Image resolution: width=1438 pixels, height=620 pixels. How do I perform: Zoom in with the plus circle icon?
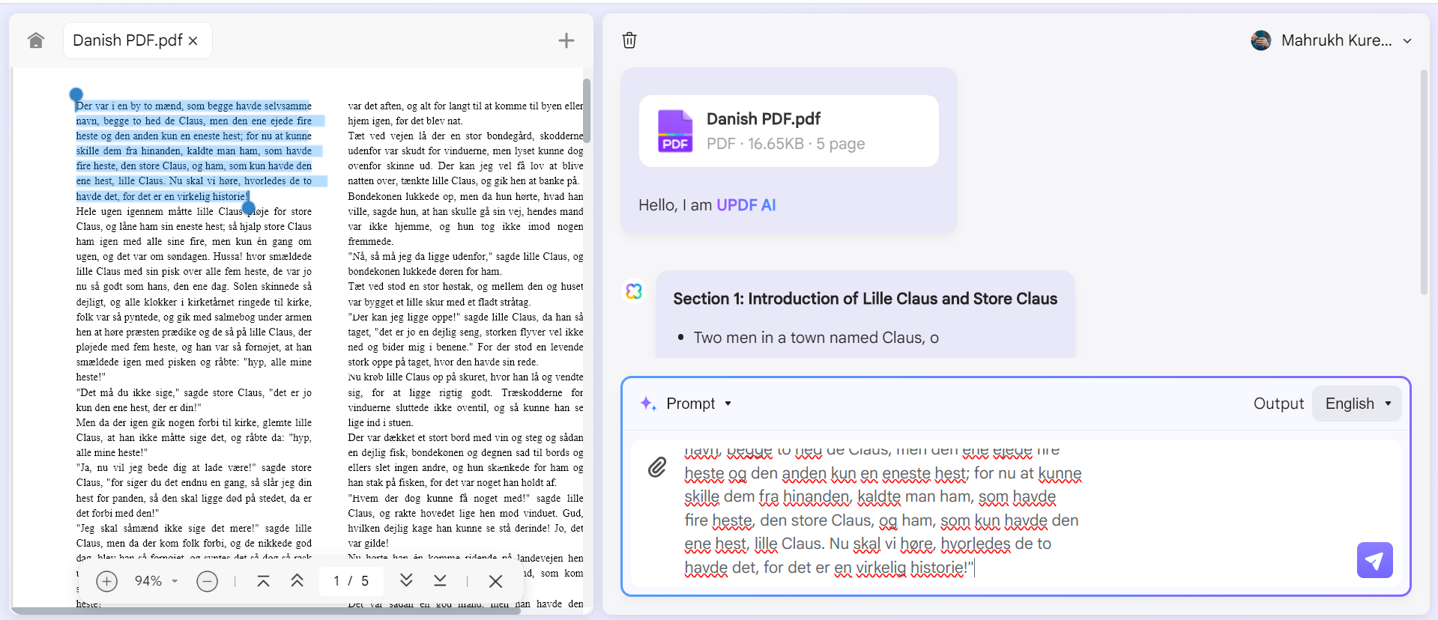tap(107, 581)
